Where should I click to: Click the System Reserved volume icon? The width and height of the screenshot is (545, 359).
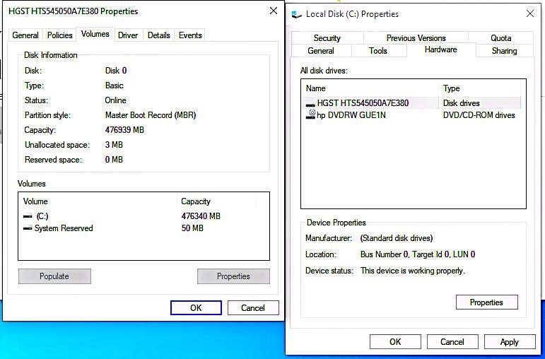(x=28, y=229)
